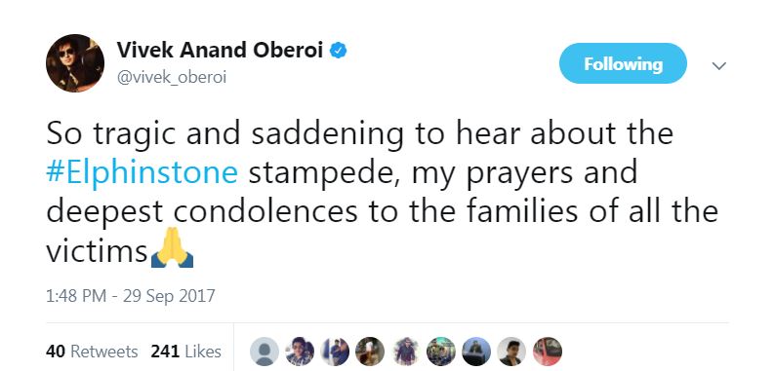This screenshot has height=371, width=775.
Task: Open the Vivek Anand Oberoi display name
Action: coord(220,51)
